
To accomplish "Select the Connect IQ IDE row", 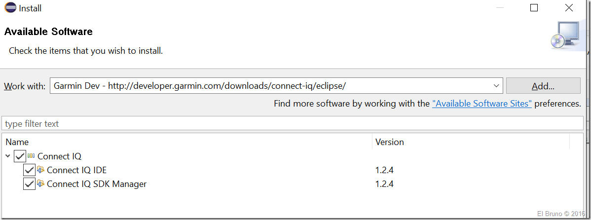I will click(x=77, y=170).
